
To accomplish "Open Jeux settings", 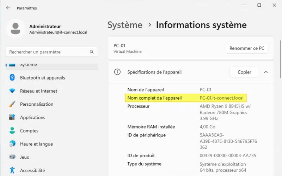I will (x=52, y=157).
